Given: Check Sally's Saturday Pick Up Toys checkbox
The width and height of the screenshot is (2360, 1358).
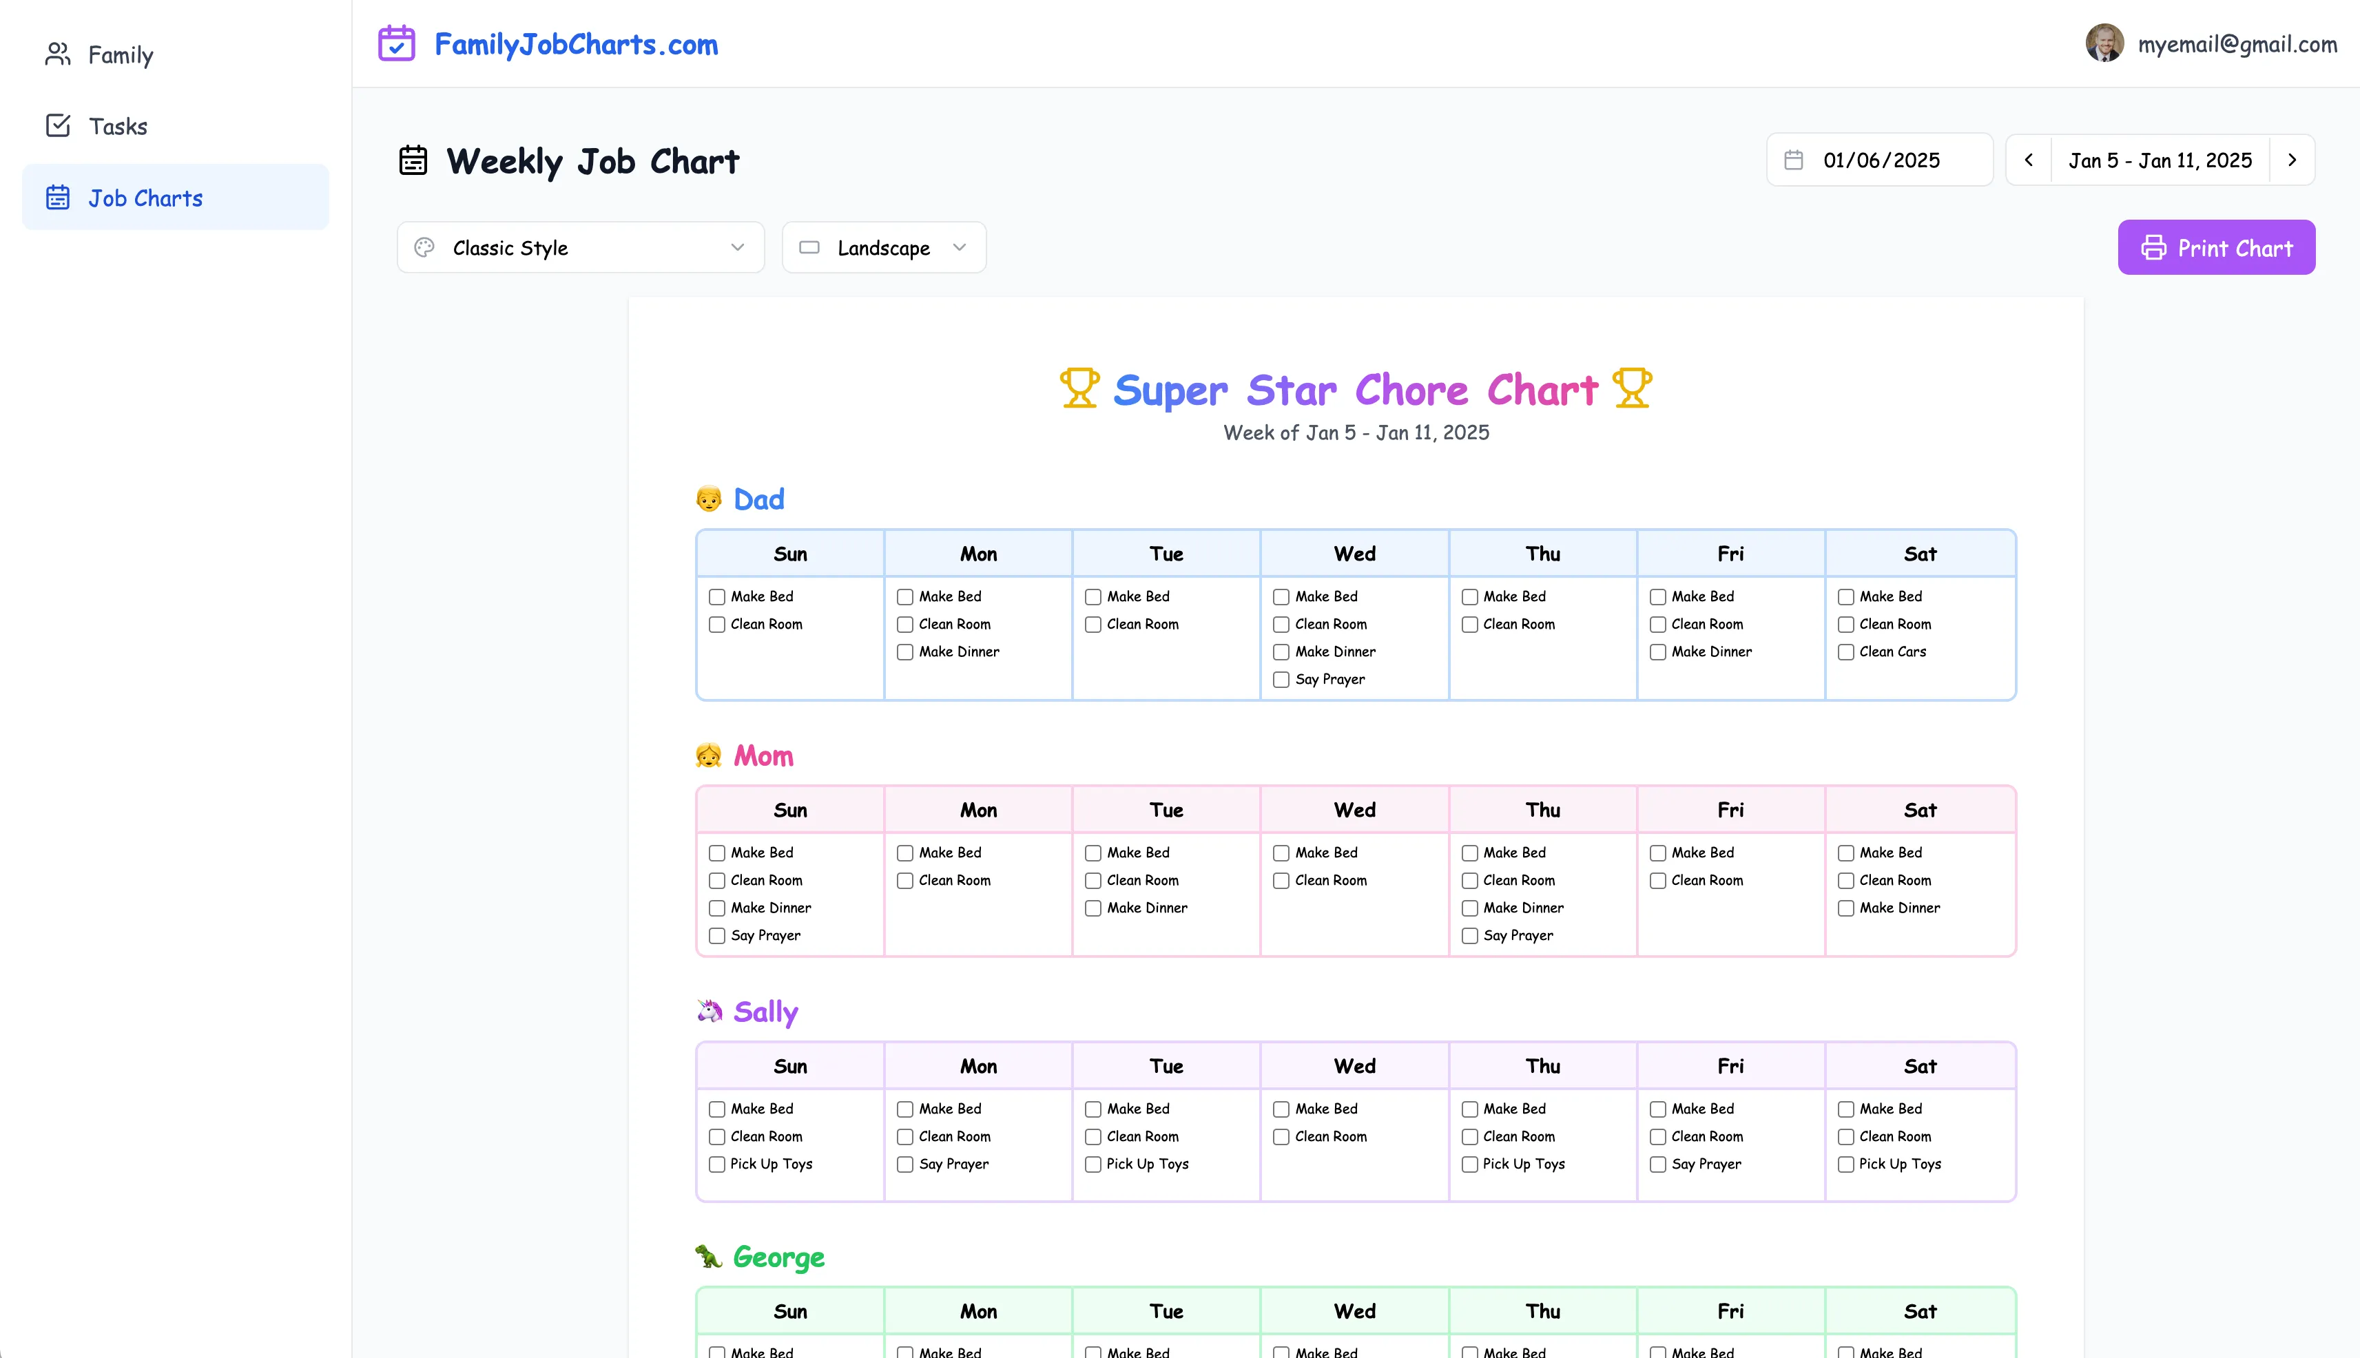Looking at the screenshot, I should (1845, 1164).
